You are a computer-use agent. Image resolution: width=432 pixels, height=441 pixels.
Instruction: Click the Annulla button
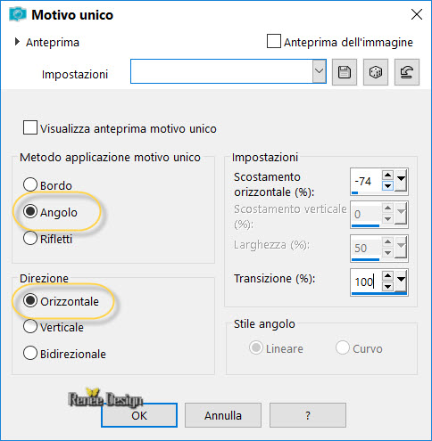pos(223,415)
